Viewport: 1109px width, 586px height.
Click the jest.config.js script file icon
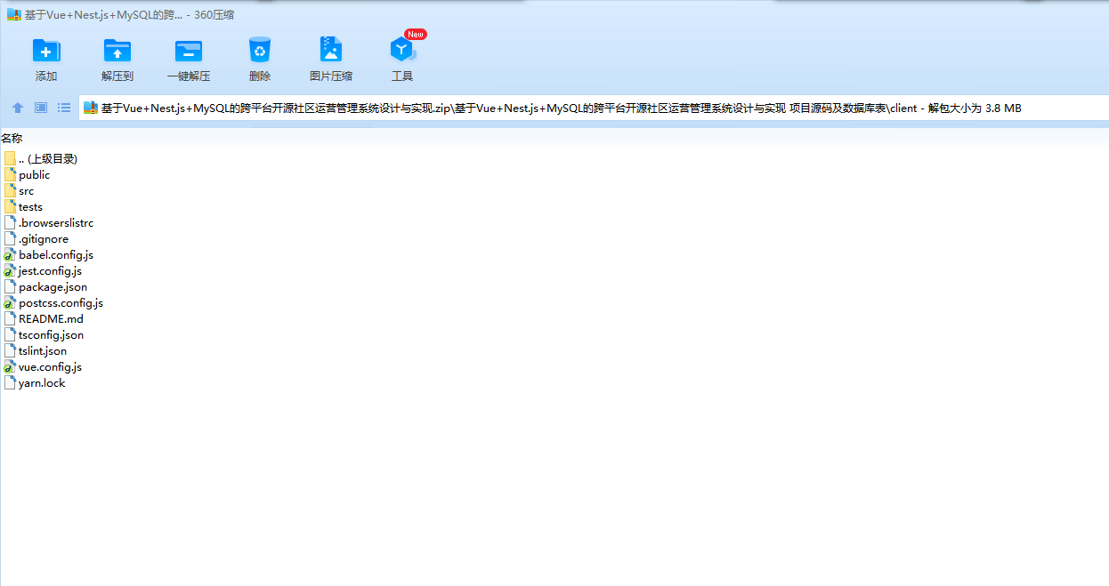click(10, 271)
